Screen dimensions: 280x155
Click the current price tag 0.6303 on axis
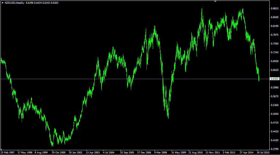[275, 79]
